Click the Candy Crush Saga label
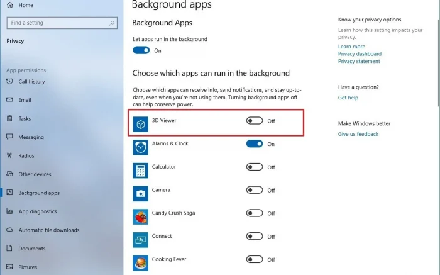 point(173,213)
